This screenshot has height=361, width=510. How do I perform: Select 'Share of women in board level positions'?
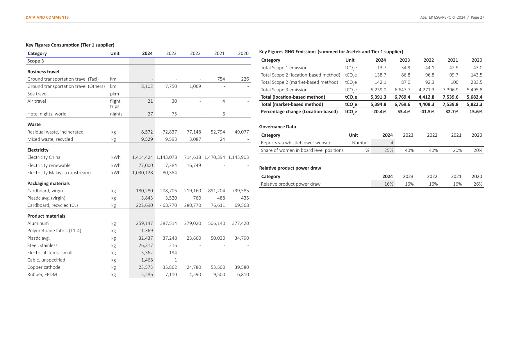[x=302, y=150]
